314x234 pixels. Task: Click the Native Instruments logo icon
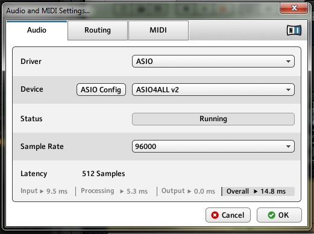pyautogui.click(x=294, y=30)
